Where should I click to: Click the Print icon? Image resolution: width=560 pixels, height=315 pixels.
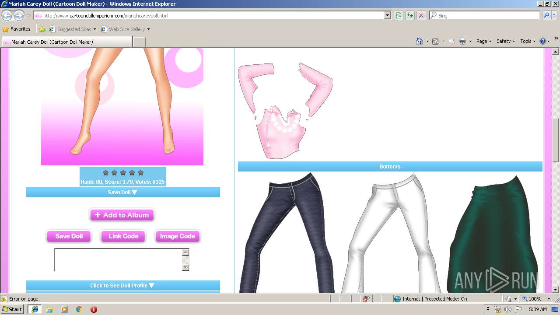click(x=462, y=41)
